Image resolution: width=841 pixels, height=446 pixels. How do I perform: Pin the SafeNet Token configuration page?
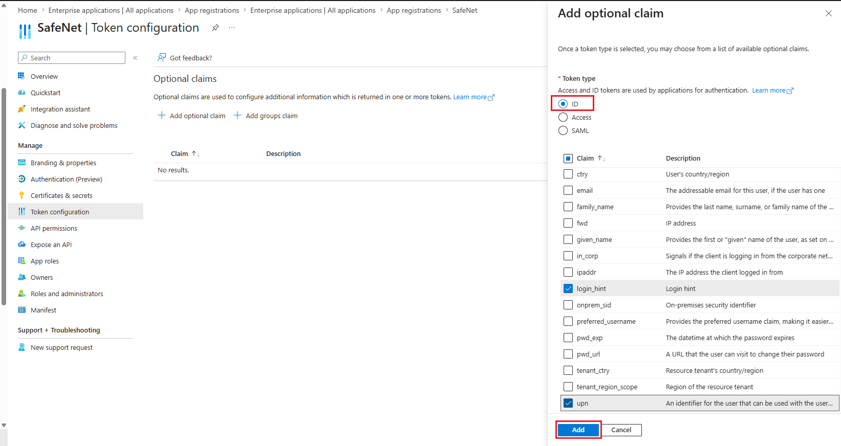pyautogui.click(x=215, y=28)
